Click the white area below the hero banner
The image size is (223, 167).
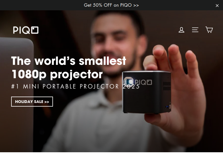(x=111, y=159)
